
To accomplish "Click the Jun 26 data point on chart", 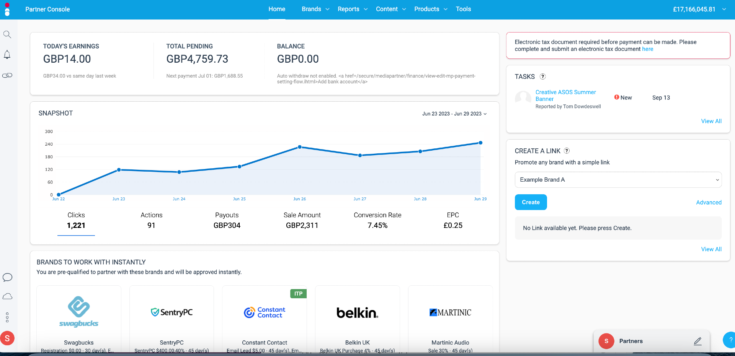I will point(300,147).
